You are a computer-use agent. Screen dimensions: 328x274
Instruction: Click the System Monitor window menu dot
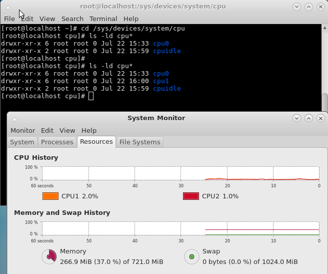click(x=14, y=120)
